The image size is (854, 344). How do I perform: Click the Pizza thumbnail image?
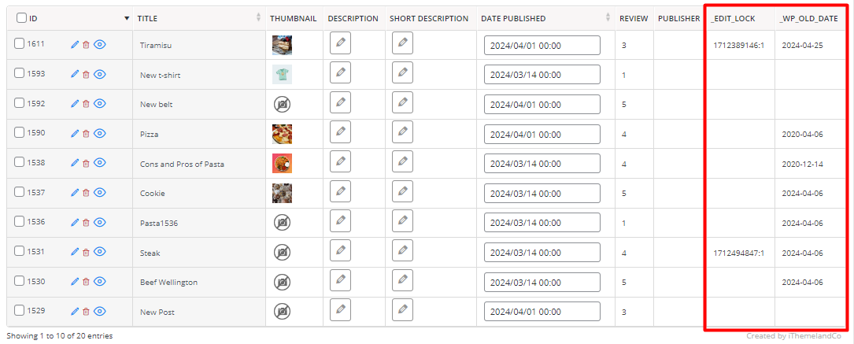pos(282,134)
